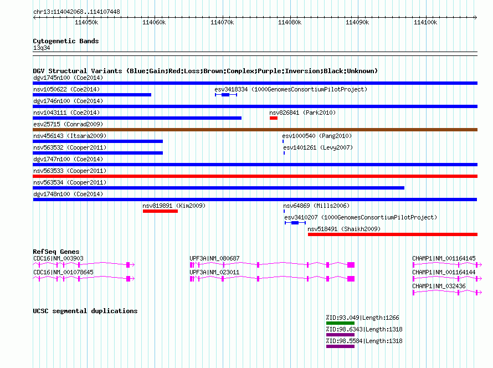Click the 'nsv518491 (Shaikh2009)' label
This screenshot has height=368, width=493.
tap(344, 229)
